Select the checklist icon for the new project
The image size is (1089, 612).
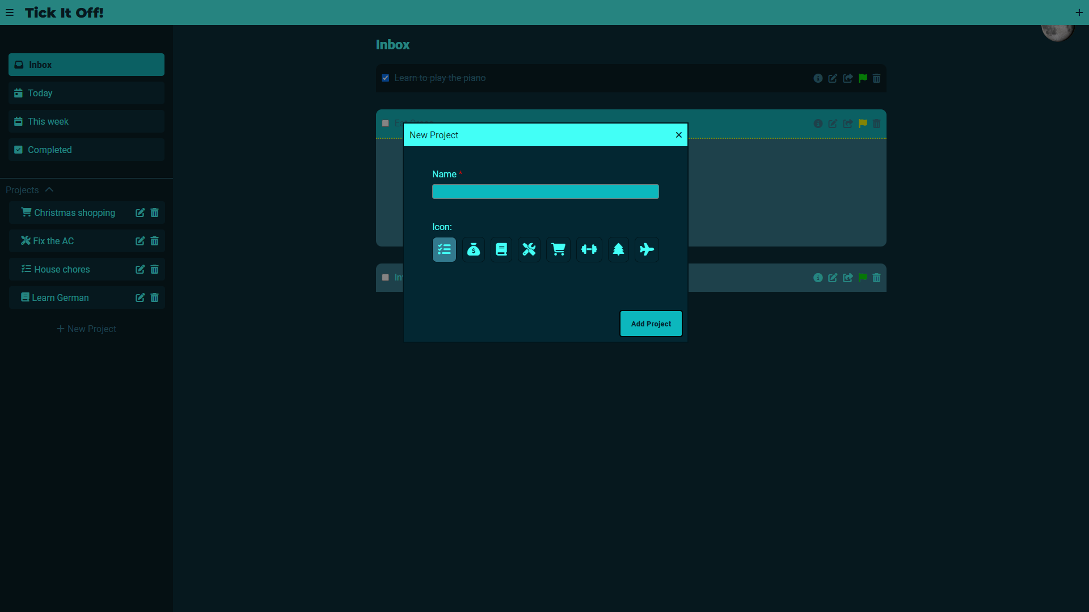[x=444, y=249]
